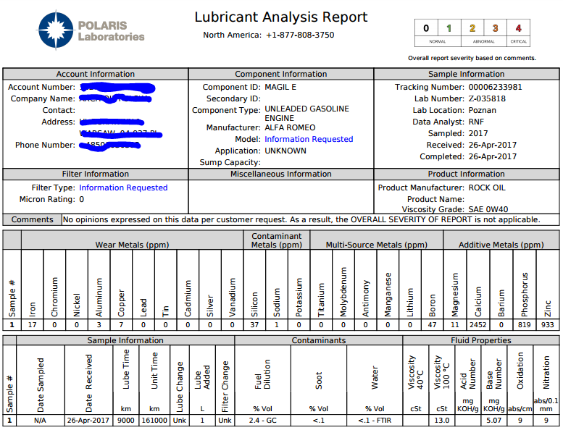
Task: Click the Polaris Laboratories logo
Action: 91,30
